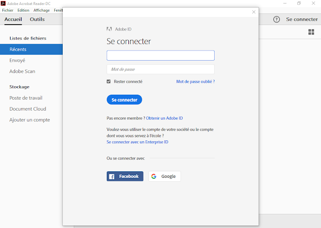Viewport: 321px width, 228px height.
Task: Switch to the Accueil tab
Action: point(13,20)
